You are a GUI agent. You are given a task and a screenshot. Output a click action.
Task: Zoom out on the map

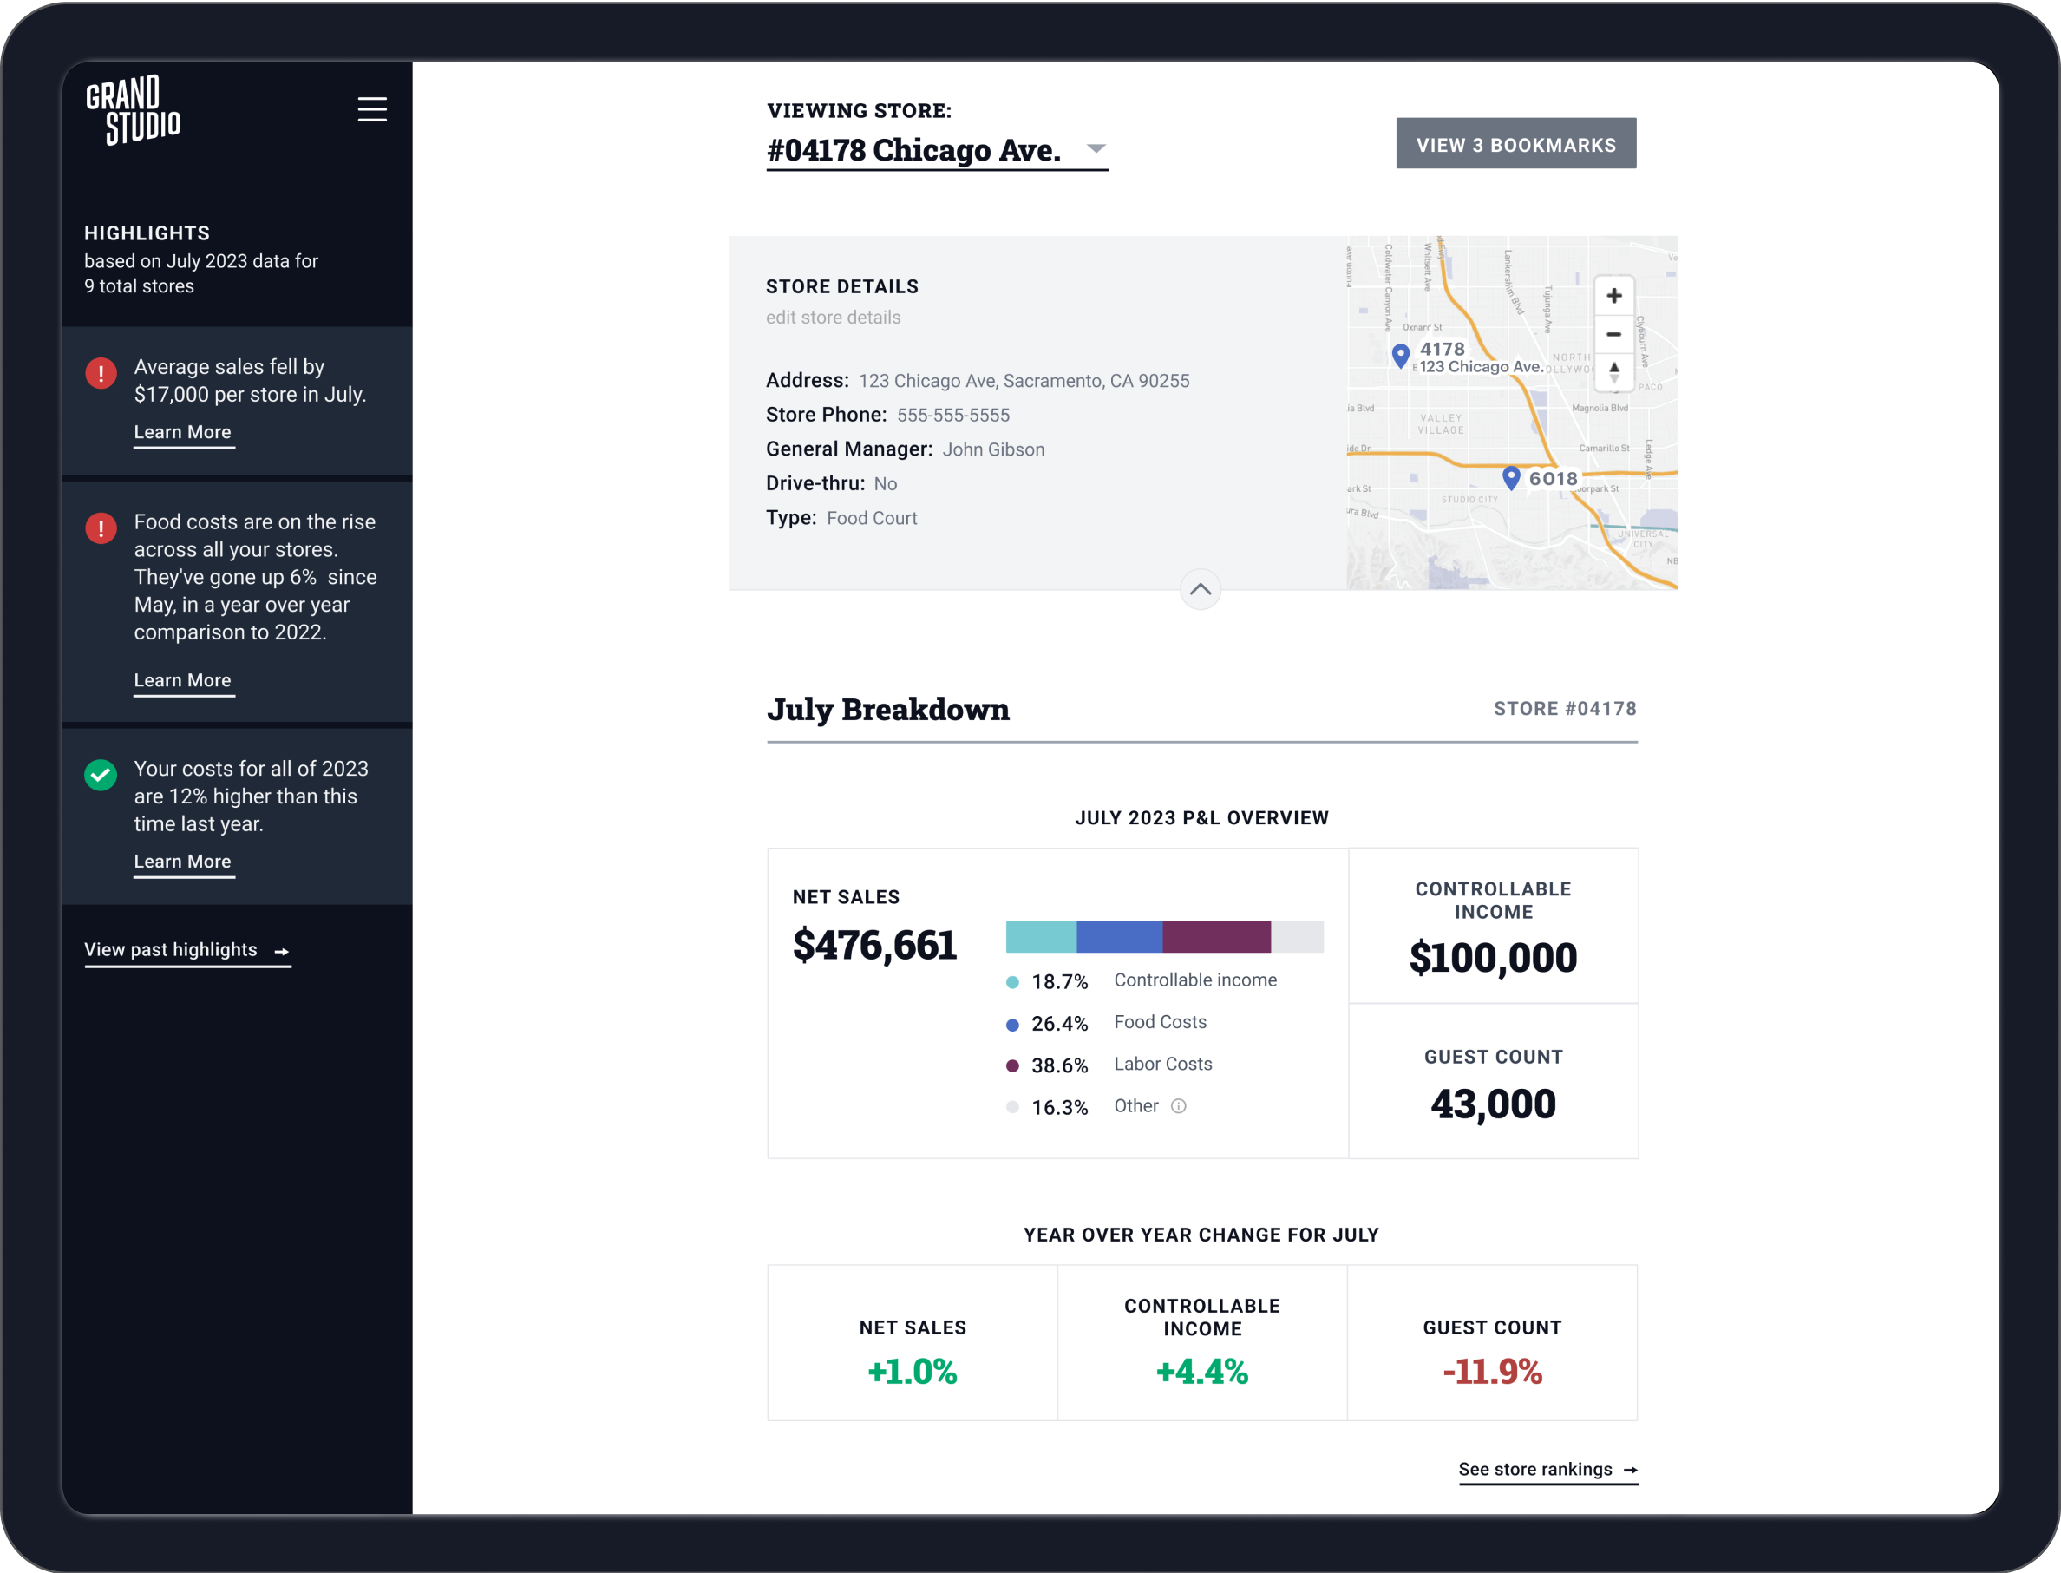[x=1613, y=334]
